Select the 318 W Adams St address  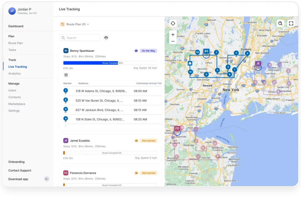[x=101, y=91]
